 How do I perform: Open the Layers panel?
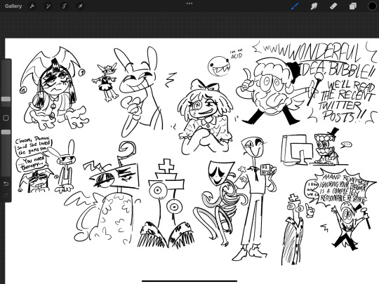(x=352, y=6)
